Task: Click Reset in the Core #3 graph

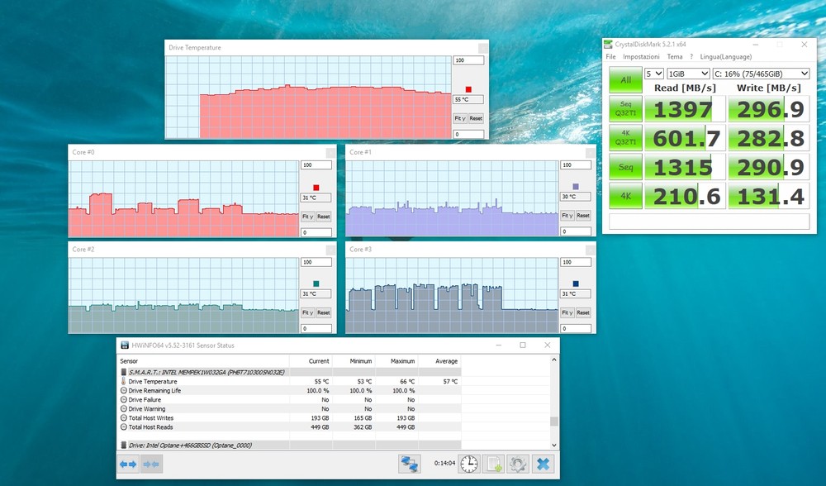Action: [583, 312]
